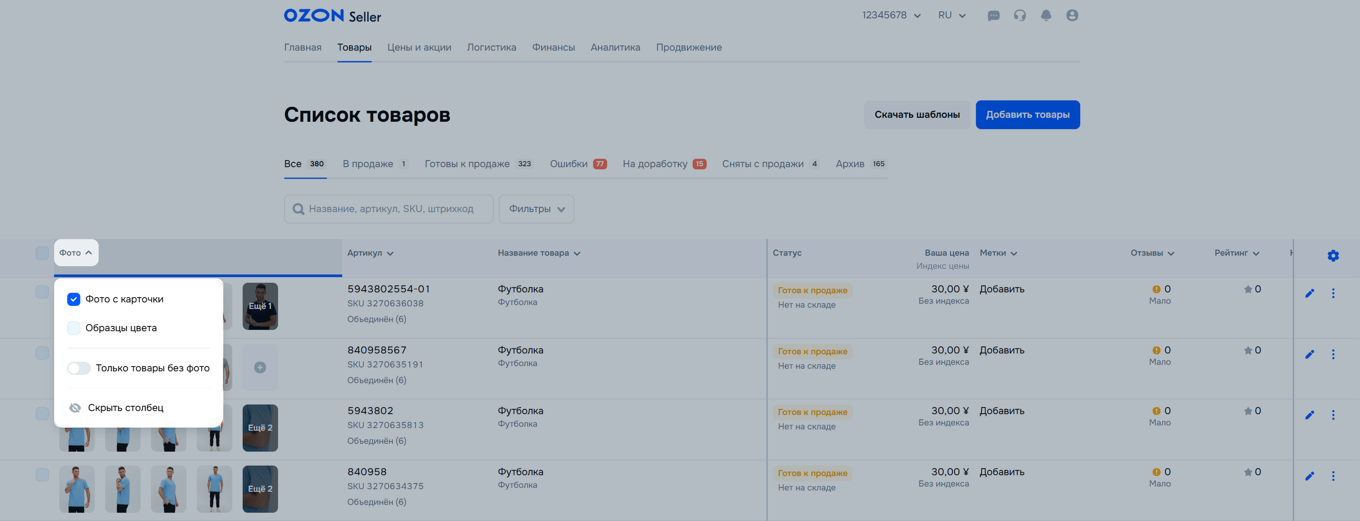Viewport: 1360px width, 521px height.
Task: Open the user profile icon
Action: pos(1072,16)
